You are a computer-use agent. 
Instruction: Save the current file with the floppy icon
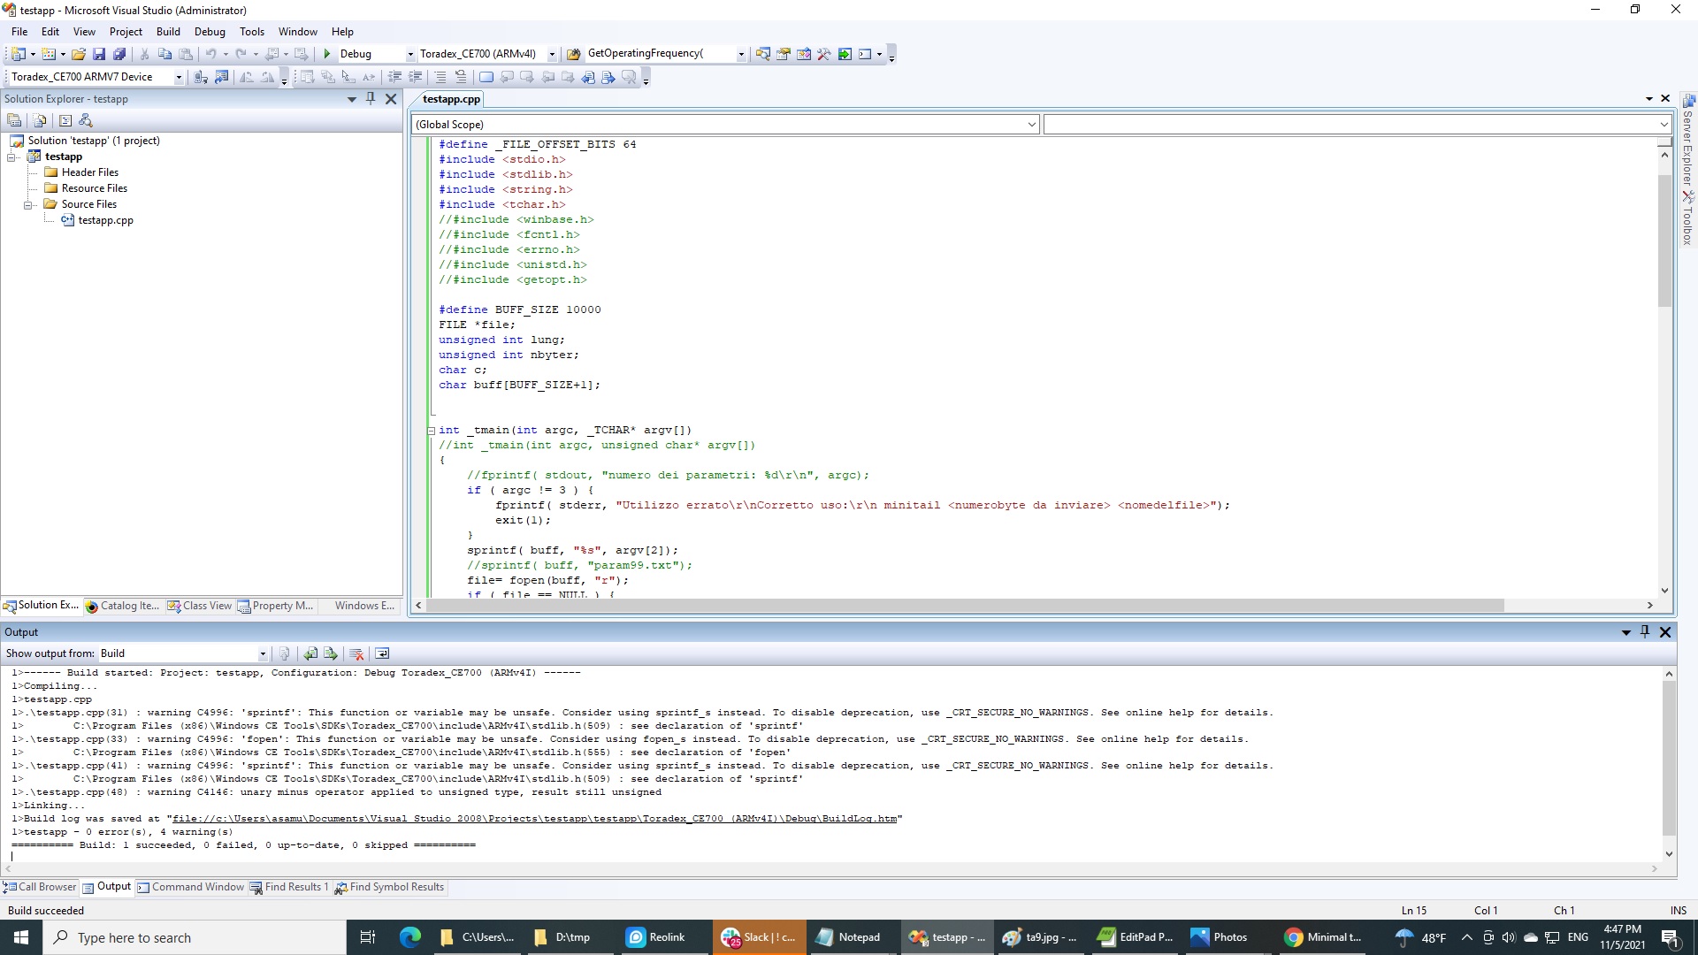point(99,54)
